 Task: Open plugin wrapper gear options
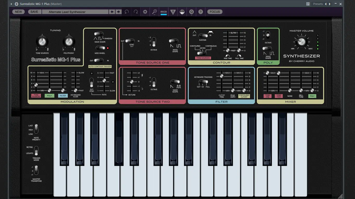(17, 4)
